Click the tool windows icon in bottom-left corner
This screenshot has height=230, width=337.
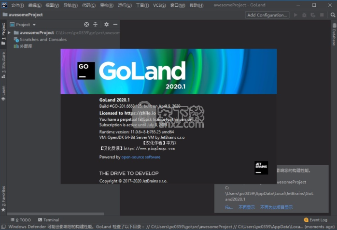tap(3, 226)
